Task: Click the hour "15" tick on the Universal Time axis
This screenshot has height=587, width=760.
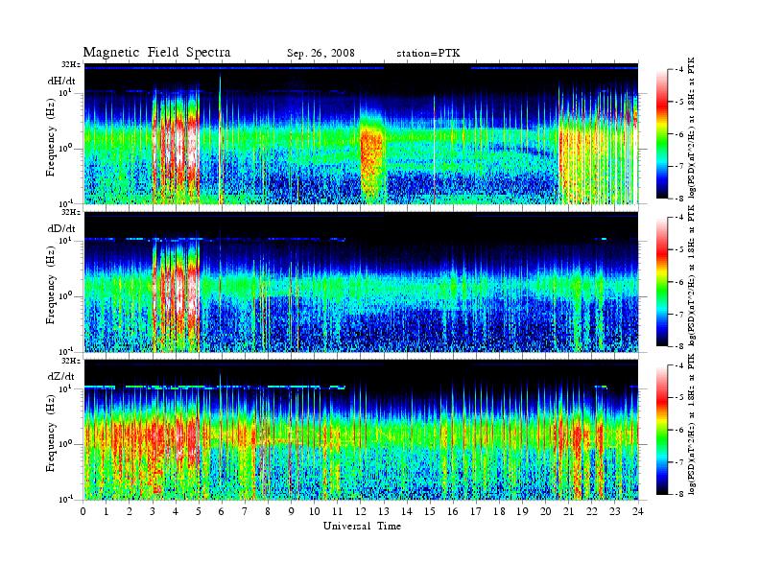Action: (x=430, y=511)
